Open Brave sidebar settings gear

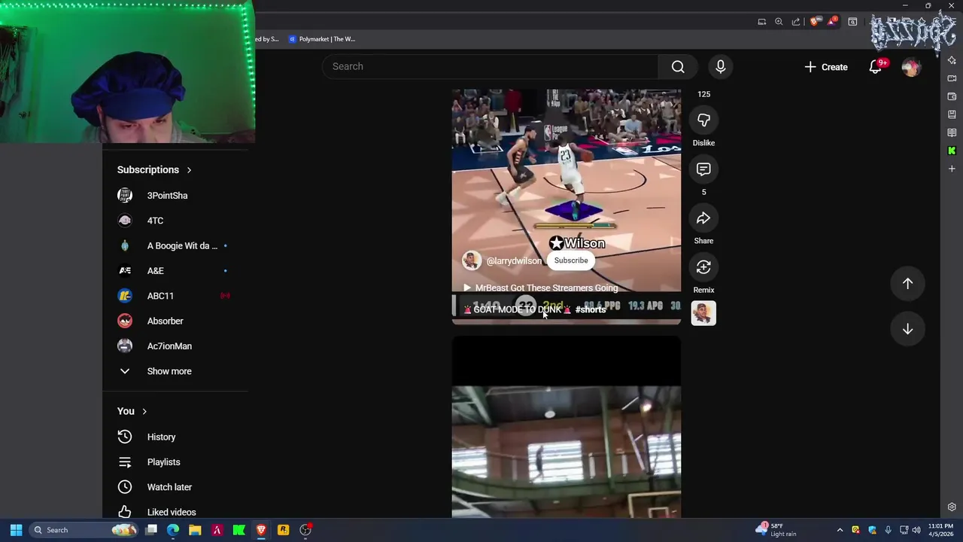pyautogui.click(x=952, y=507)
